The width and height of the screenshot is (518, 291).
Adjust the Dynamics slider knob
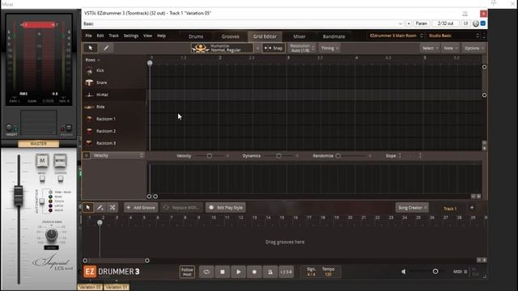(278, 156)
